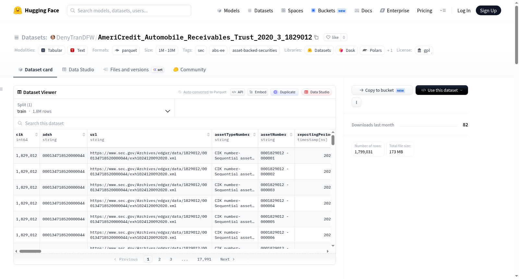This screenshot has height=279, width=519.
Task: Open DenyTranDFW user avatar
Action: click(53, 37)
